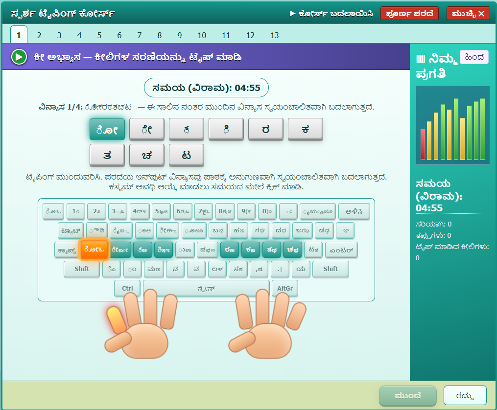
Task: Click the ತ practice key tile
Action: tap(107, 155)
